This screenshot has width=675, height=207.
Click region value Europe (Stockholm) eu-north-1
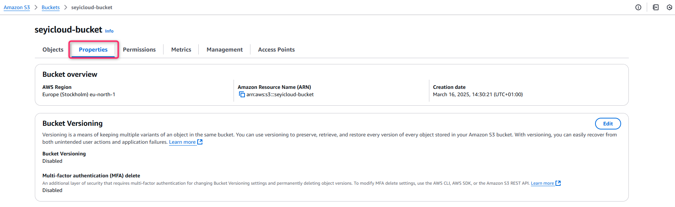point(79,94)
